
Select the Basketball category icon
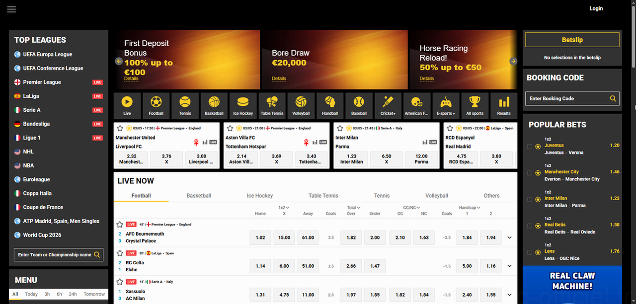pyautogui.click(x=214, y=106)
